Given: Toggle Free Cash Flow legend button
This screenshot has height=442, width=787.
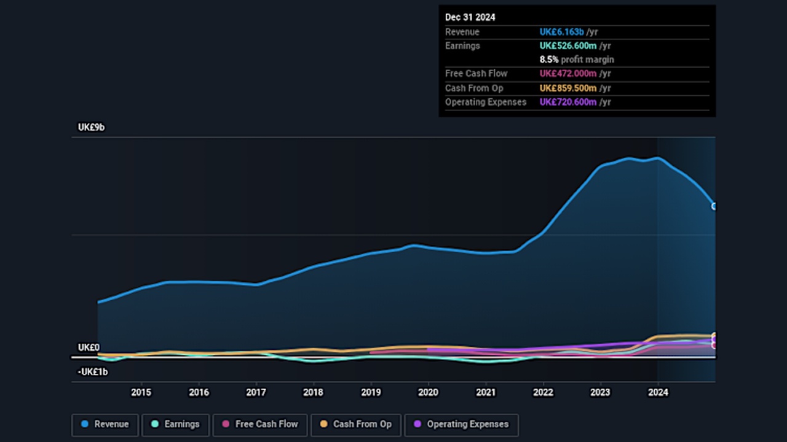Looking at the screenshot, I should pos(259,424).
